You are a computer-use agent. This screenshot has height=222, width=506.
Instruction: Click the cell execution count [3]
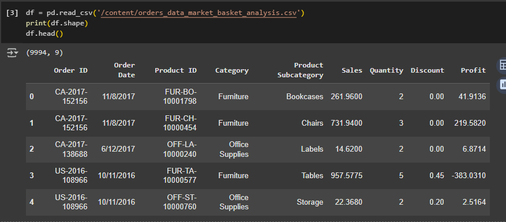pos(12,13)
